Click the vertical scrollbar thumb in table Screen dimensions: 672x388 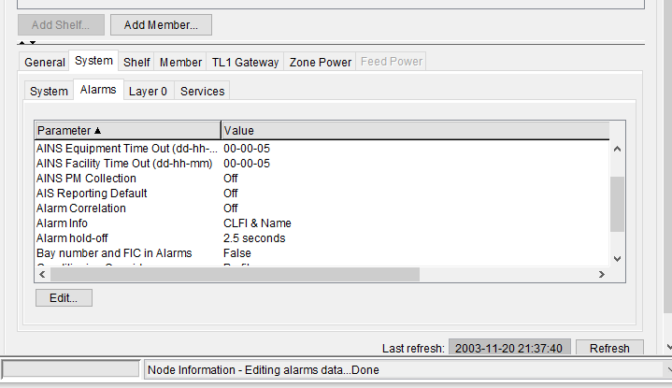pos(616,203)
